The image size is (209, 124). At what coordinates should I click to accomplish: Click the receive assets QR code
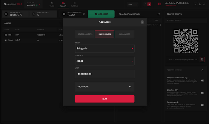[x=185, y=41]
